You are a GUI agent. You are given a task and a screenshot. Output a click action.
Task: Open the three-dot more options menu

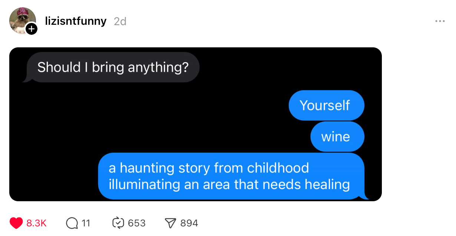[x=440, y=21]
